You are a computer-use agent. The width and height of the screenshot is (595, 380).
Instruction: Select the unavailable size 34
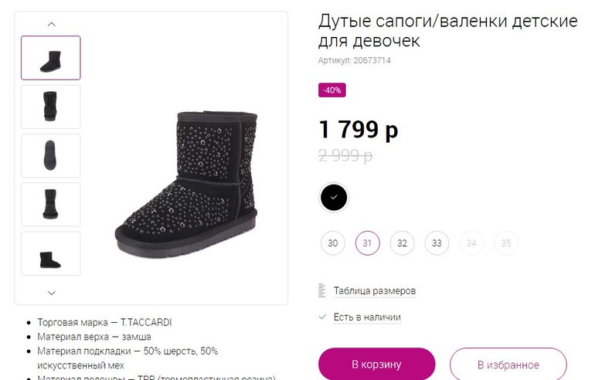pos(471,243)
